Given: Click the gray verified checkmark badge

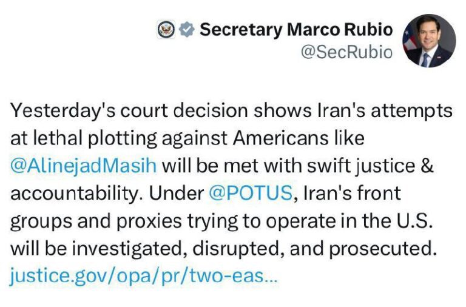Looking at the screenshot, I should tap(186, 30).
